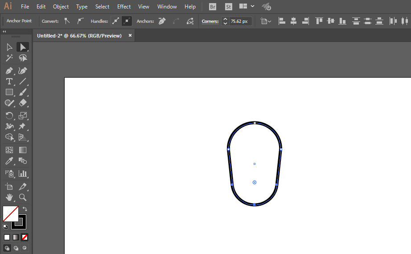
Task: Vertical distribute center button
Action: click(367, 21)
